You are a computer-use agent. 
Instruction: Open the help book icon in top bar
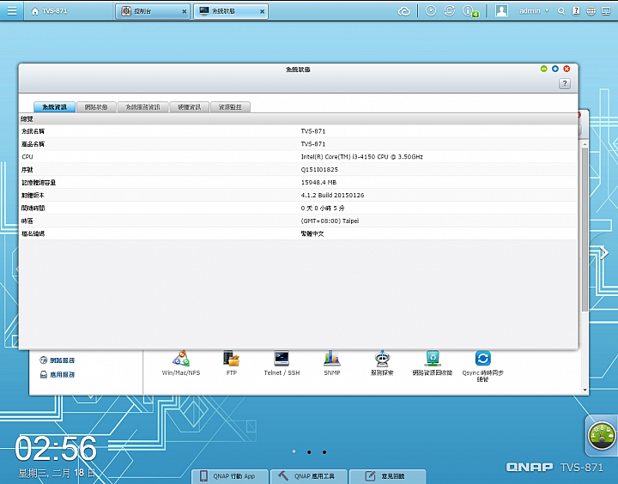(x=576, y=11)
